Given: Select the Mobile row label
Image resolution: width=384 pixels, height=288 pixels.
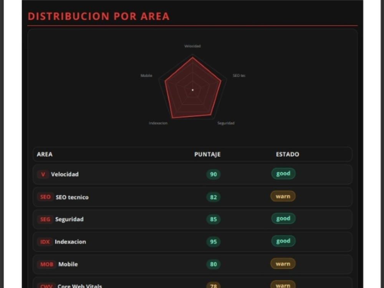Looking at the screenshot, I should [68, 264].
